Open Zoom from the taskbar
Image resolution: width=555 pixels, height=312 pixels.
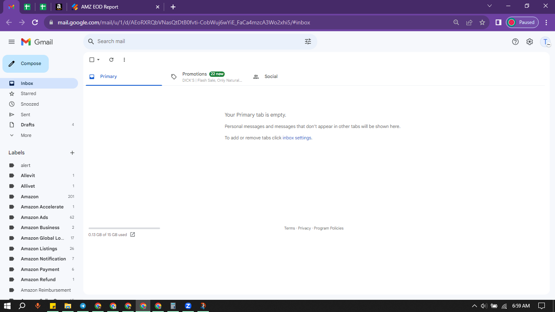(188, 306)
